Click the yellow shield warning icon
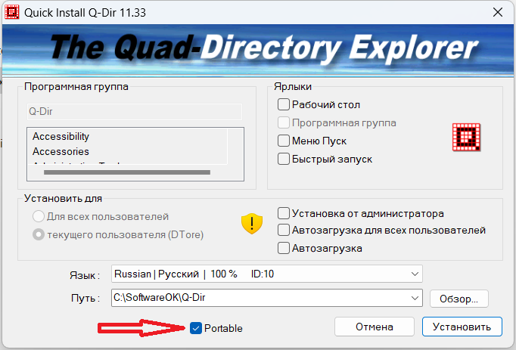 252,223
